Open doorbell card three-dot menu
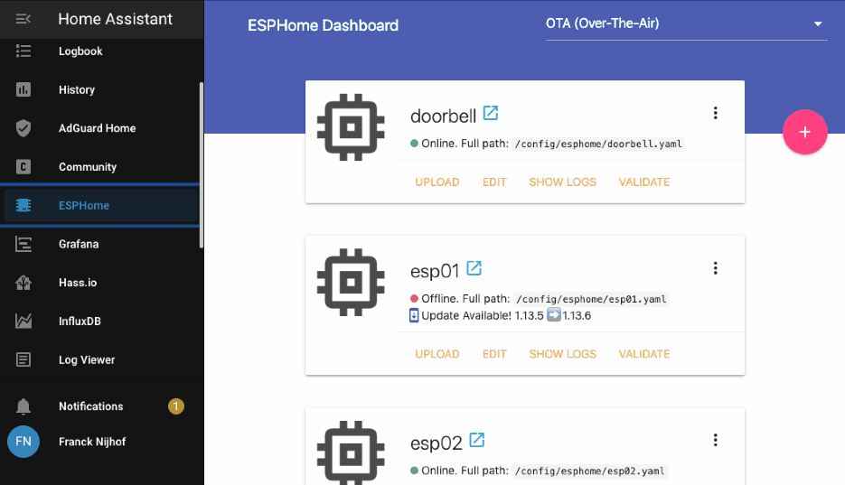 pyautogui.click(x=715, y=113)
